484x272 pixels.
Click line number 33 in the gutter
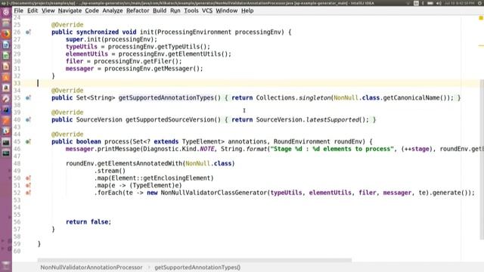(17, 83)
